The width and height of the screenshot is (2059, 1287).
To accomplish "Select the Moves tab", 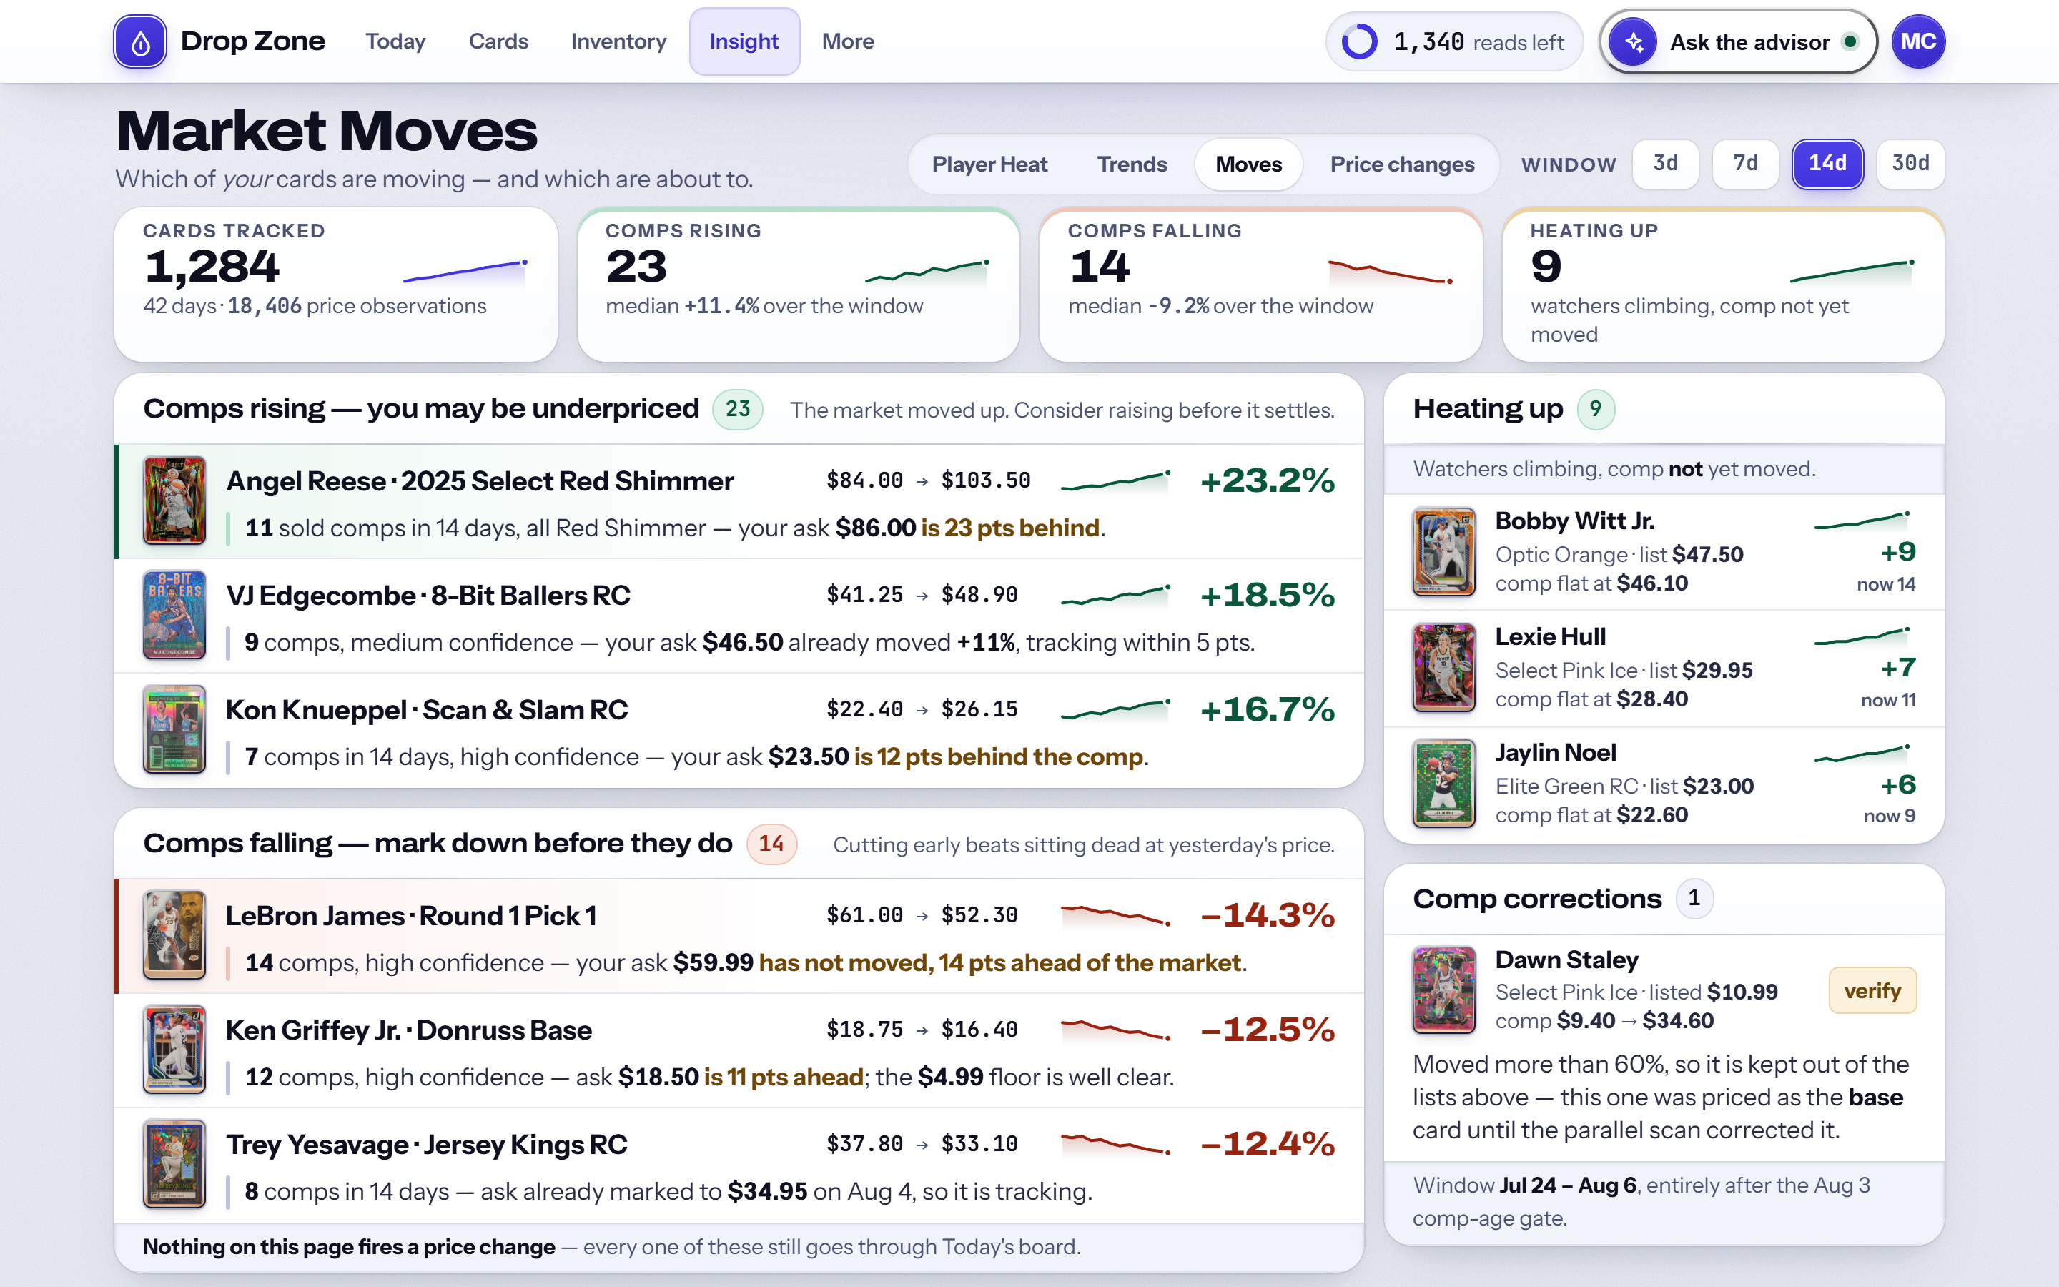I will (1248, 164).
